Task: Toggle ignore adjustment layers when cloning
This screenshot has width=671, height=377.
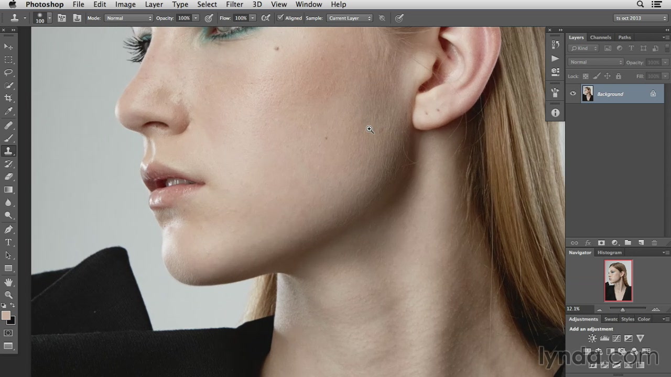Action: point(382,18)
